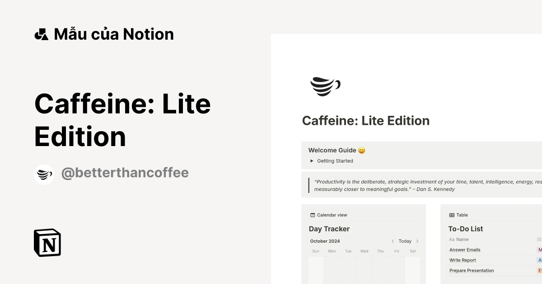Screen dimensions: 542x284
Task: Click the Table icon above To-Do List
Action: 452,215
